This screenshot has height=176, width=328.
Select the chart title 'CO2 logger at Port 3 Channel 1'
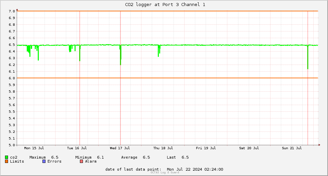165,5
